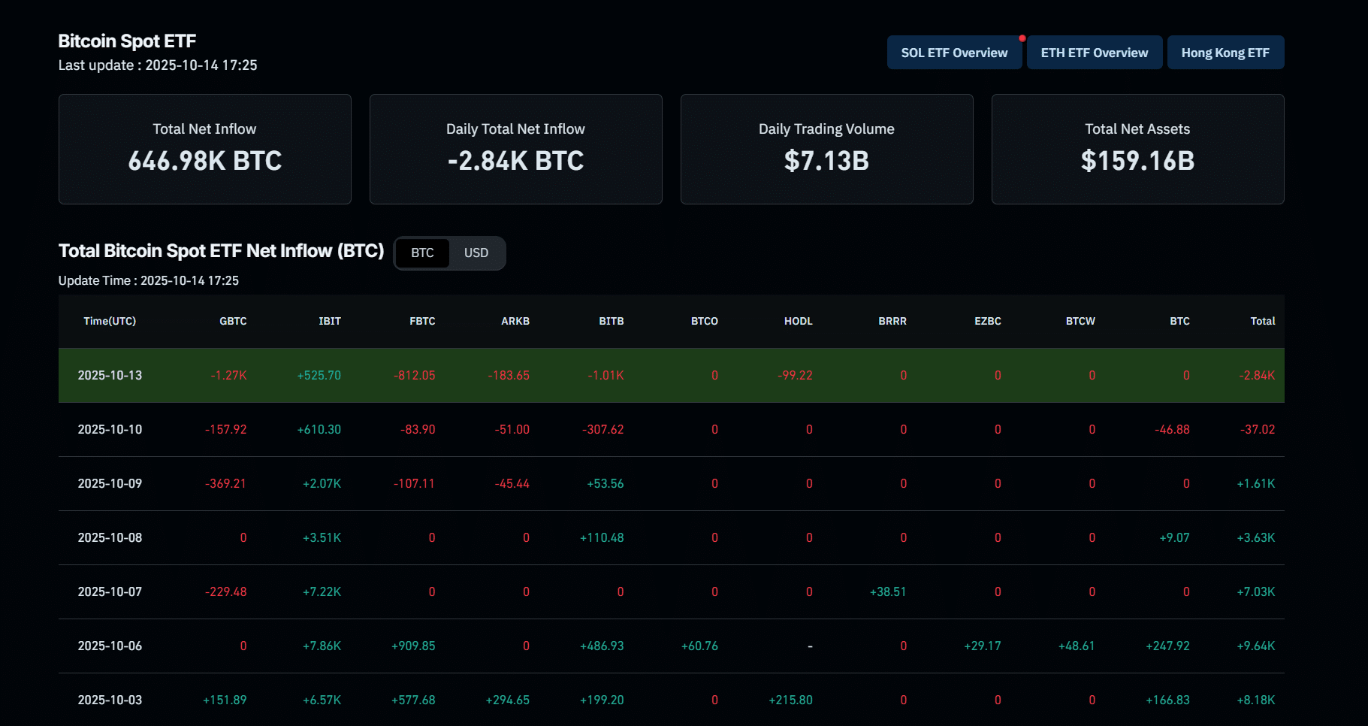This screenshot has width=1368, height=726.
Task: Select the BTC unit toggle
Action: (422, 253)
